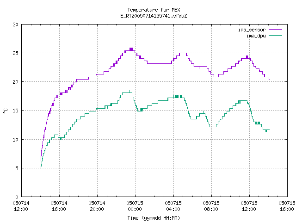The image size is (296, 222).
Task: Click the x-axis label '050714 20:00'
Action: tap(97, 206)
